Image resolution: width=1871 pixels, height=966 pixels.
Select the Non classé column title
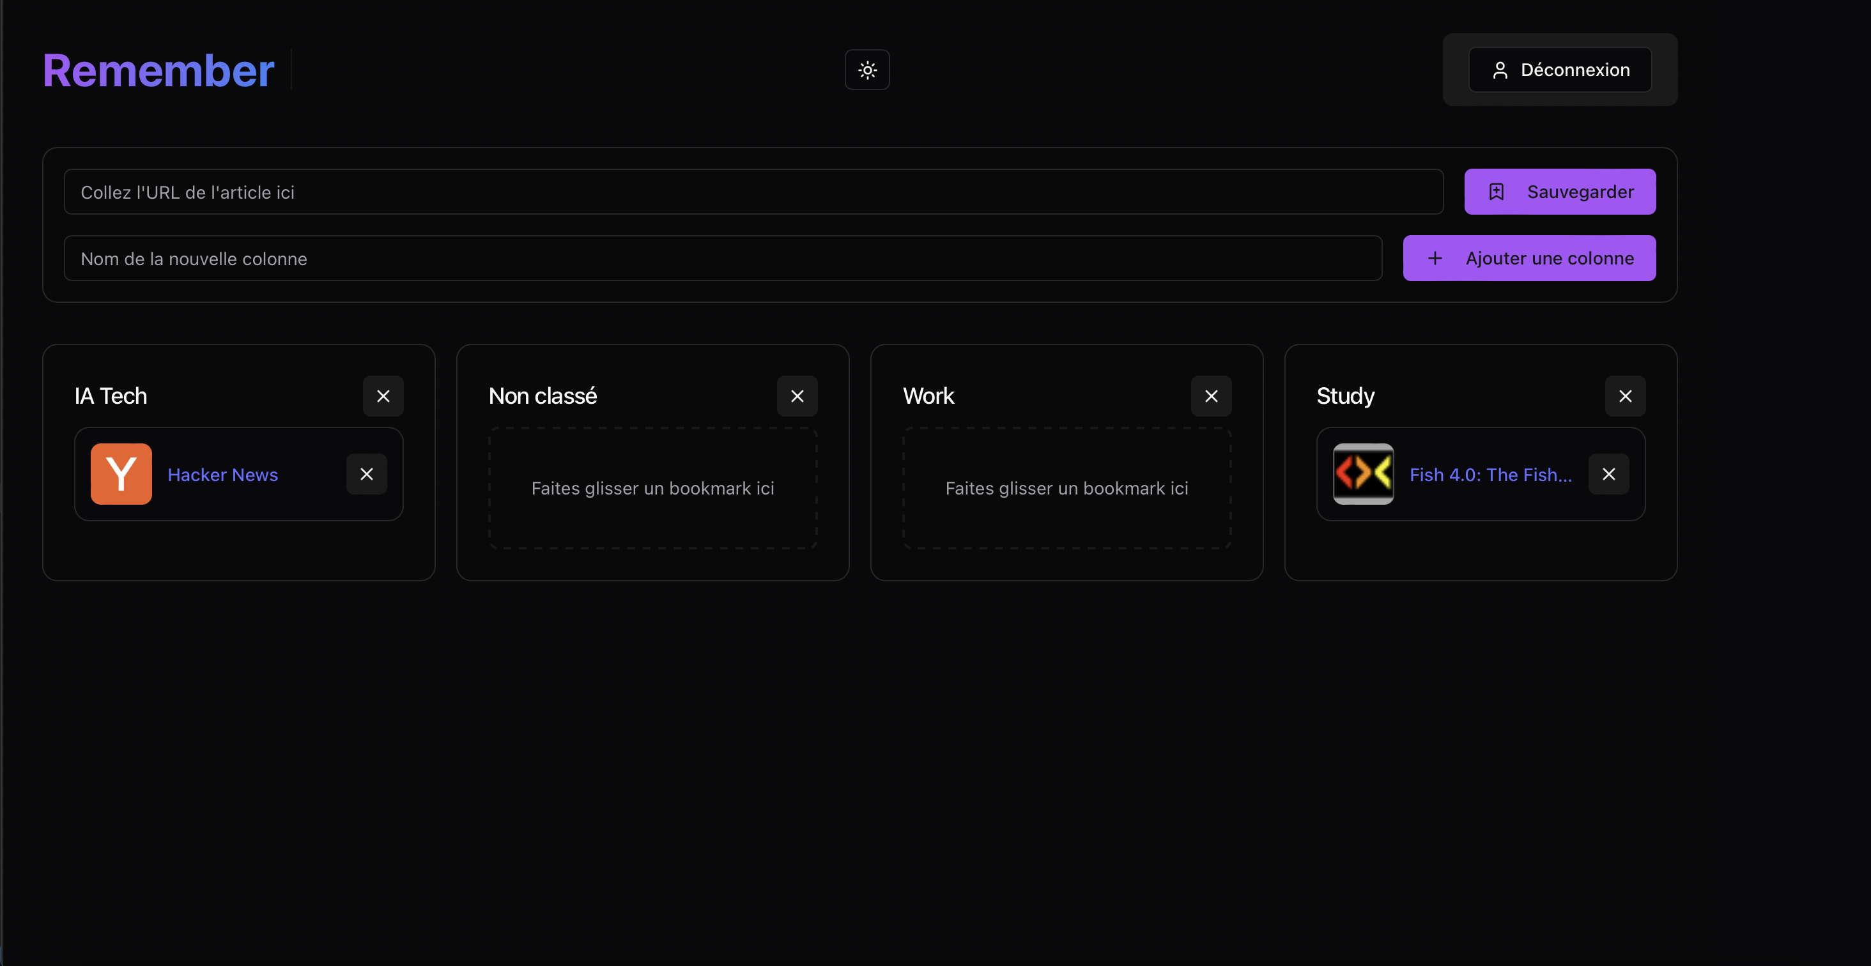[543, 396]
